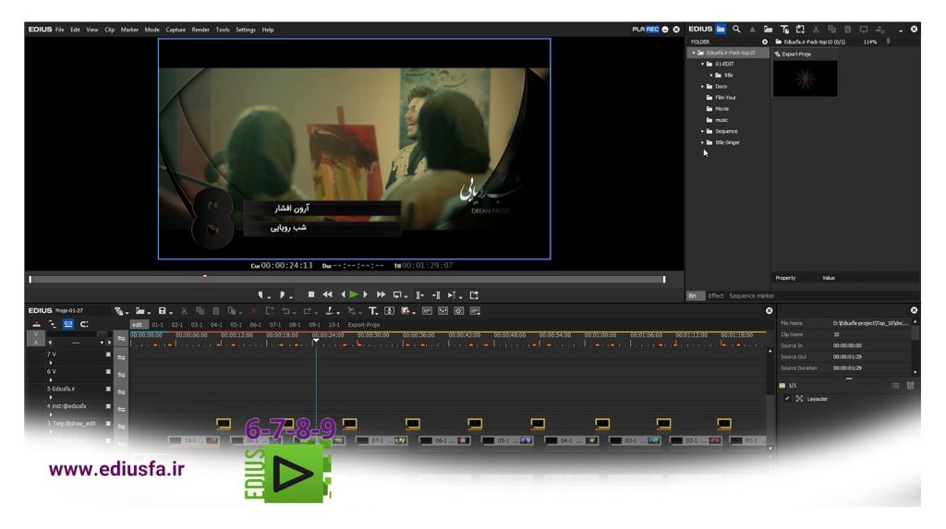Screen dimensions: 946x529
Task: Jump to the previous edit point
Action: pos(419,295)
